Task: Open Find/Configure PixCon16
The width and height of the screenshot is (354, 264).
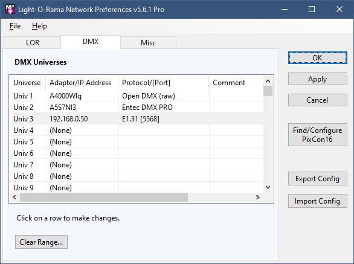Action: click(317, 135)
